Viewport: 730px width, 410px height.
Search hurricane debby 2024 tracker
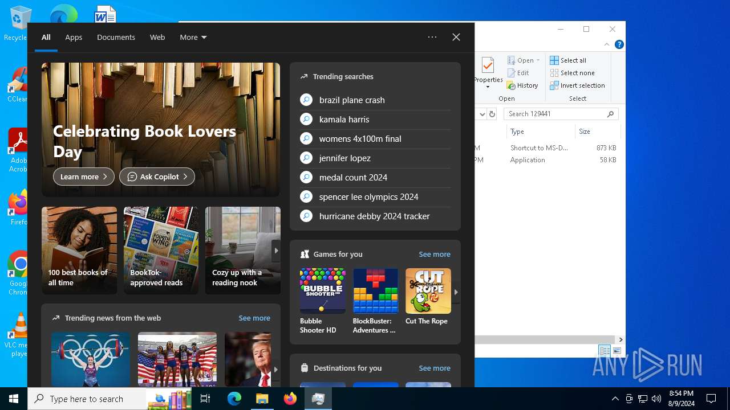tap(375, 216)
